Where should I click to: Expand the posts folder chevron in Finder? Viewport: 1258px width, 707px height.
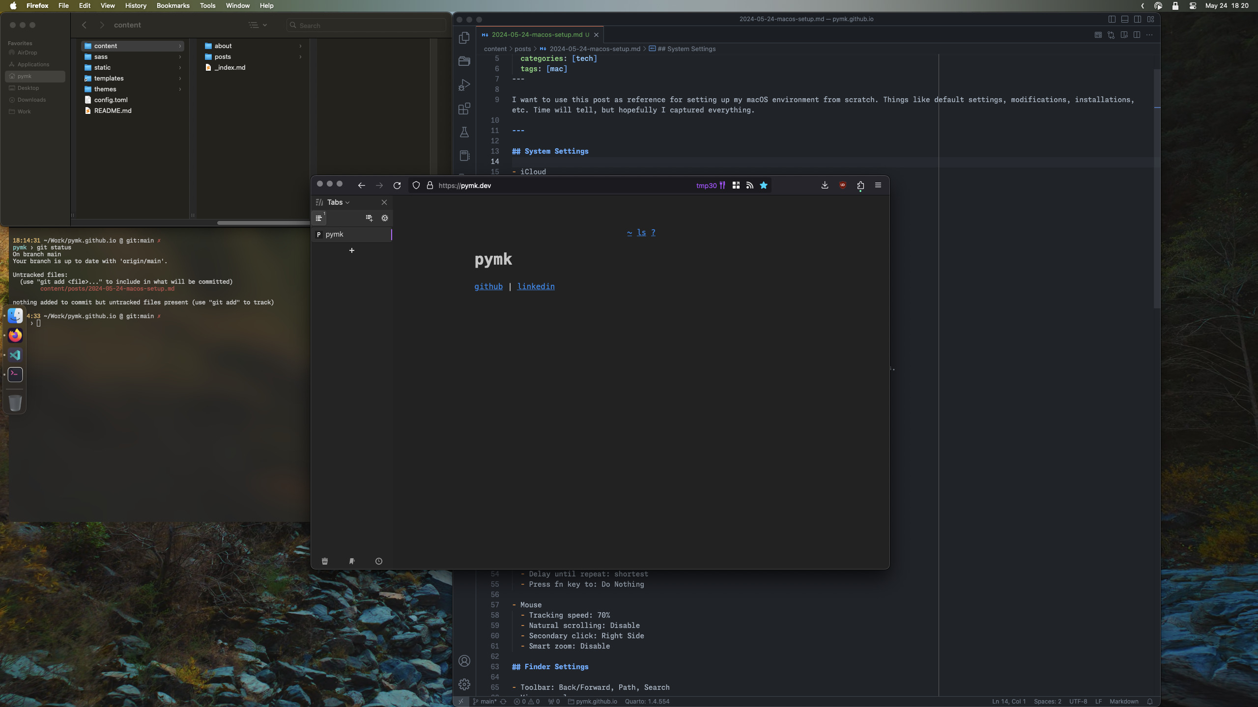point(300,57)
